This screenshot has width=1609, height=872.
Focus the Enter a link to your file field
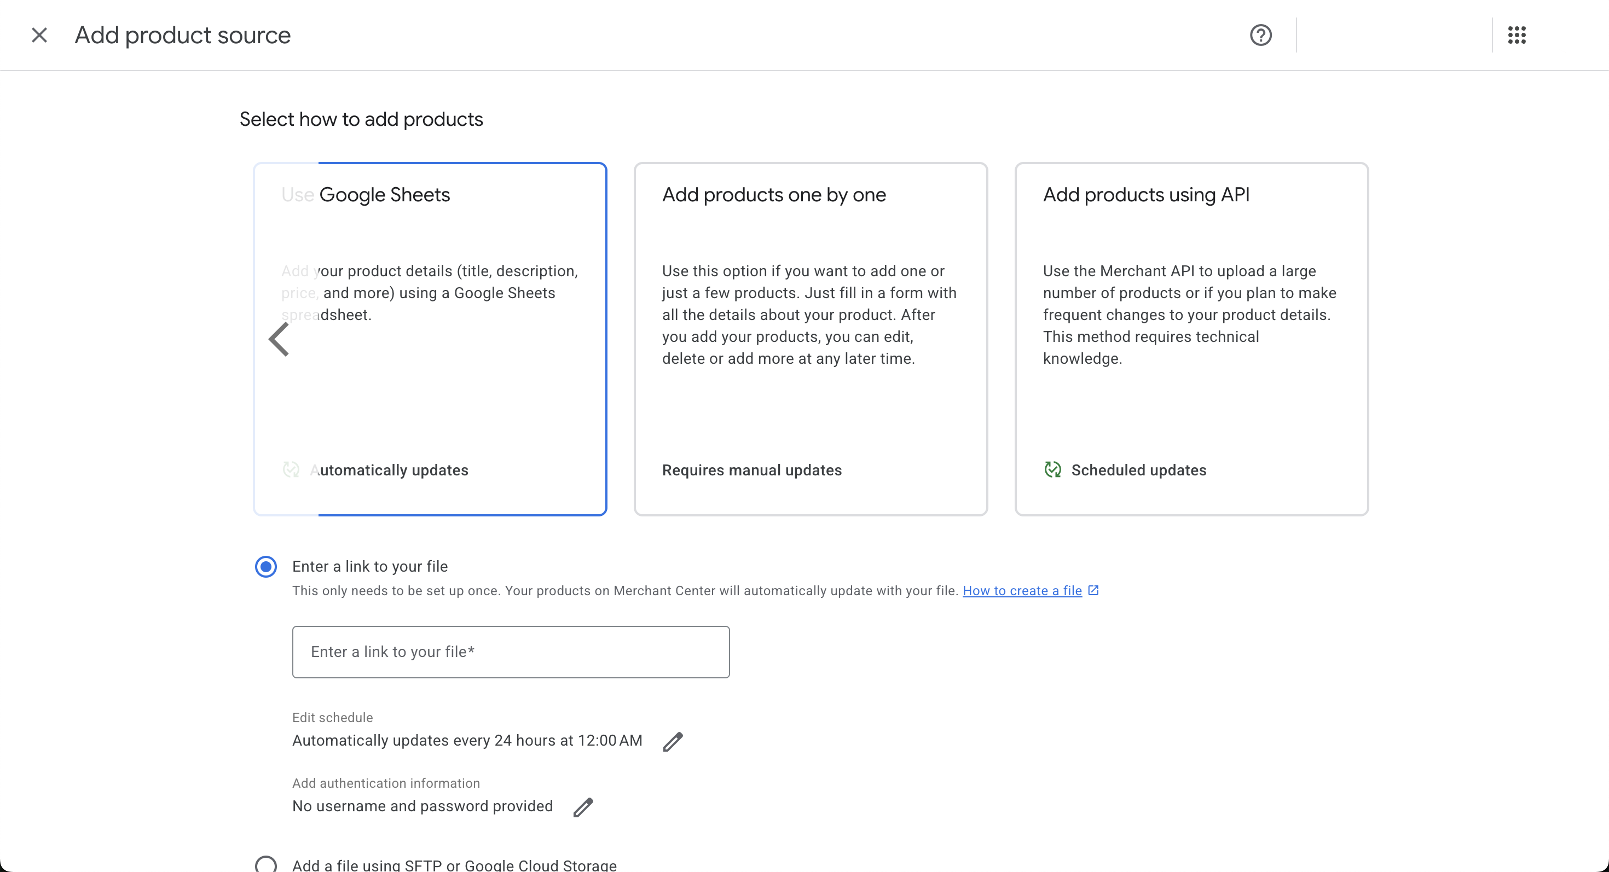pyautogui.click(x=511, y=652)
